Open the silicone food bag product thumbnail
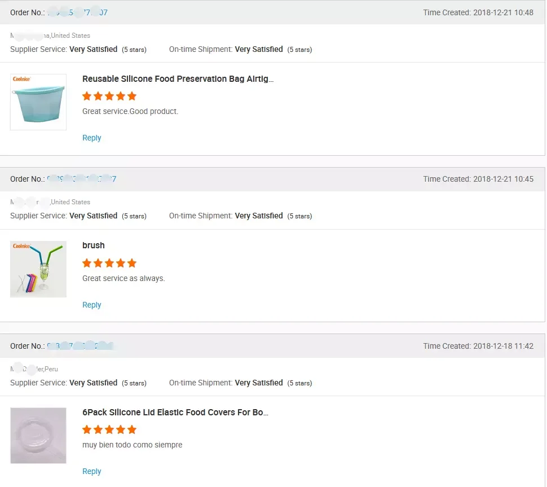The width and height of the screenshot is (547, 487). pos(38,102)
